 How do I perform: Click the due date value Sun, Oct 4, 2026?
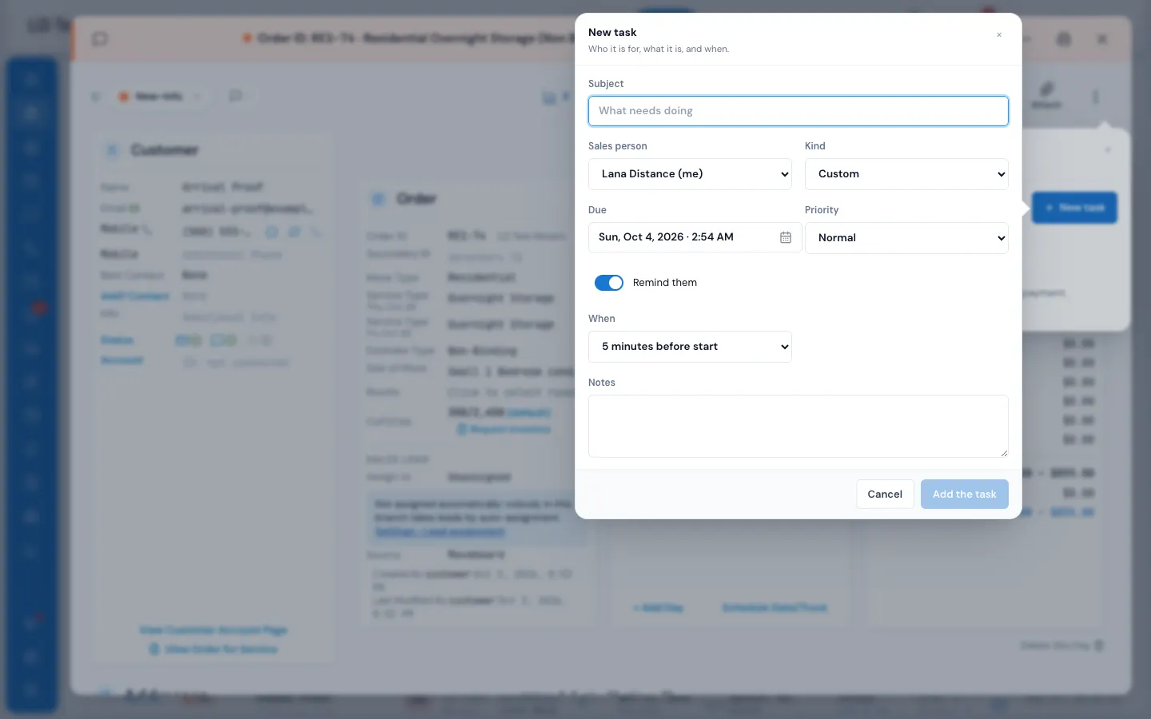666,237
